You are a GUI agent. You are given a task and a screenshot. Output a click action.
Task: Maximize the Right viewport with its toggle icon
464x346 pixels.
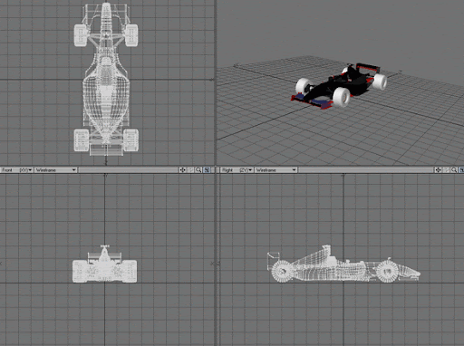click(x=461, y=170)
